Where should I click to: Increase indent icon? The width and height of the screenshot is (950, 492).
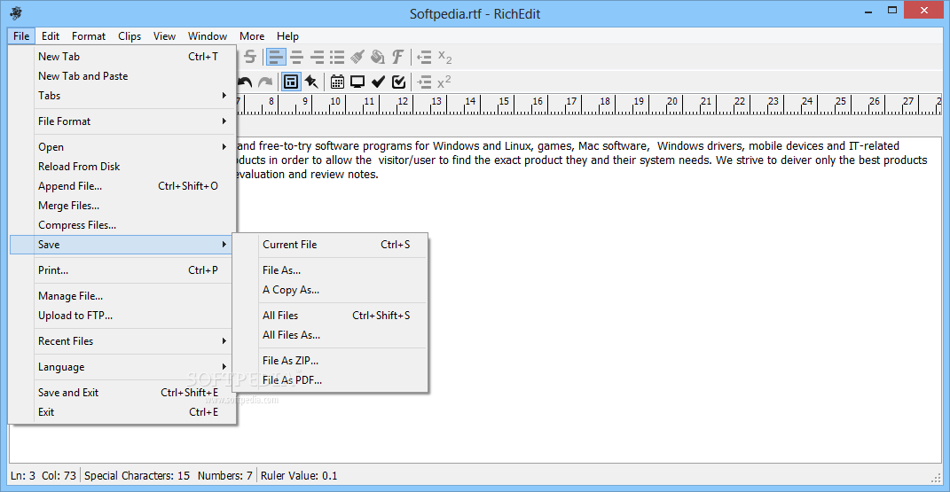pos(424,82)
